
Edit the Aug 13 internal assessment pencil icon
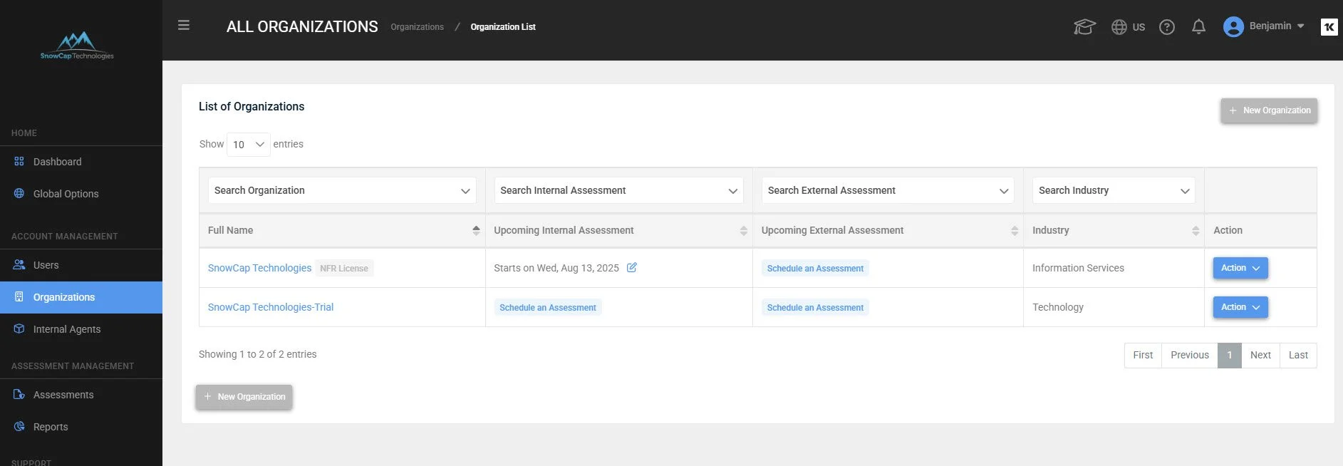pyautogui.click(x=632, y=268)
